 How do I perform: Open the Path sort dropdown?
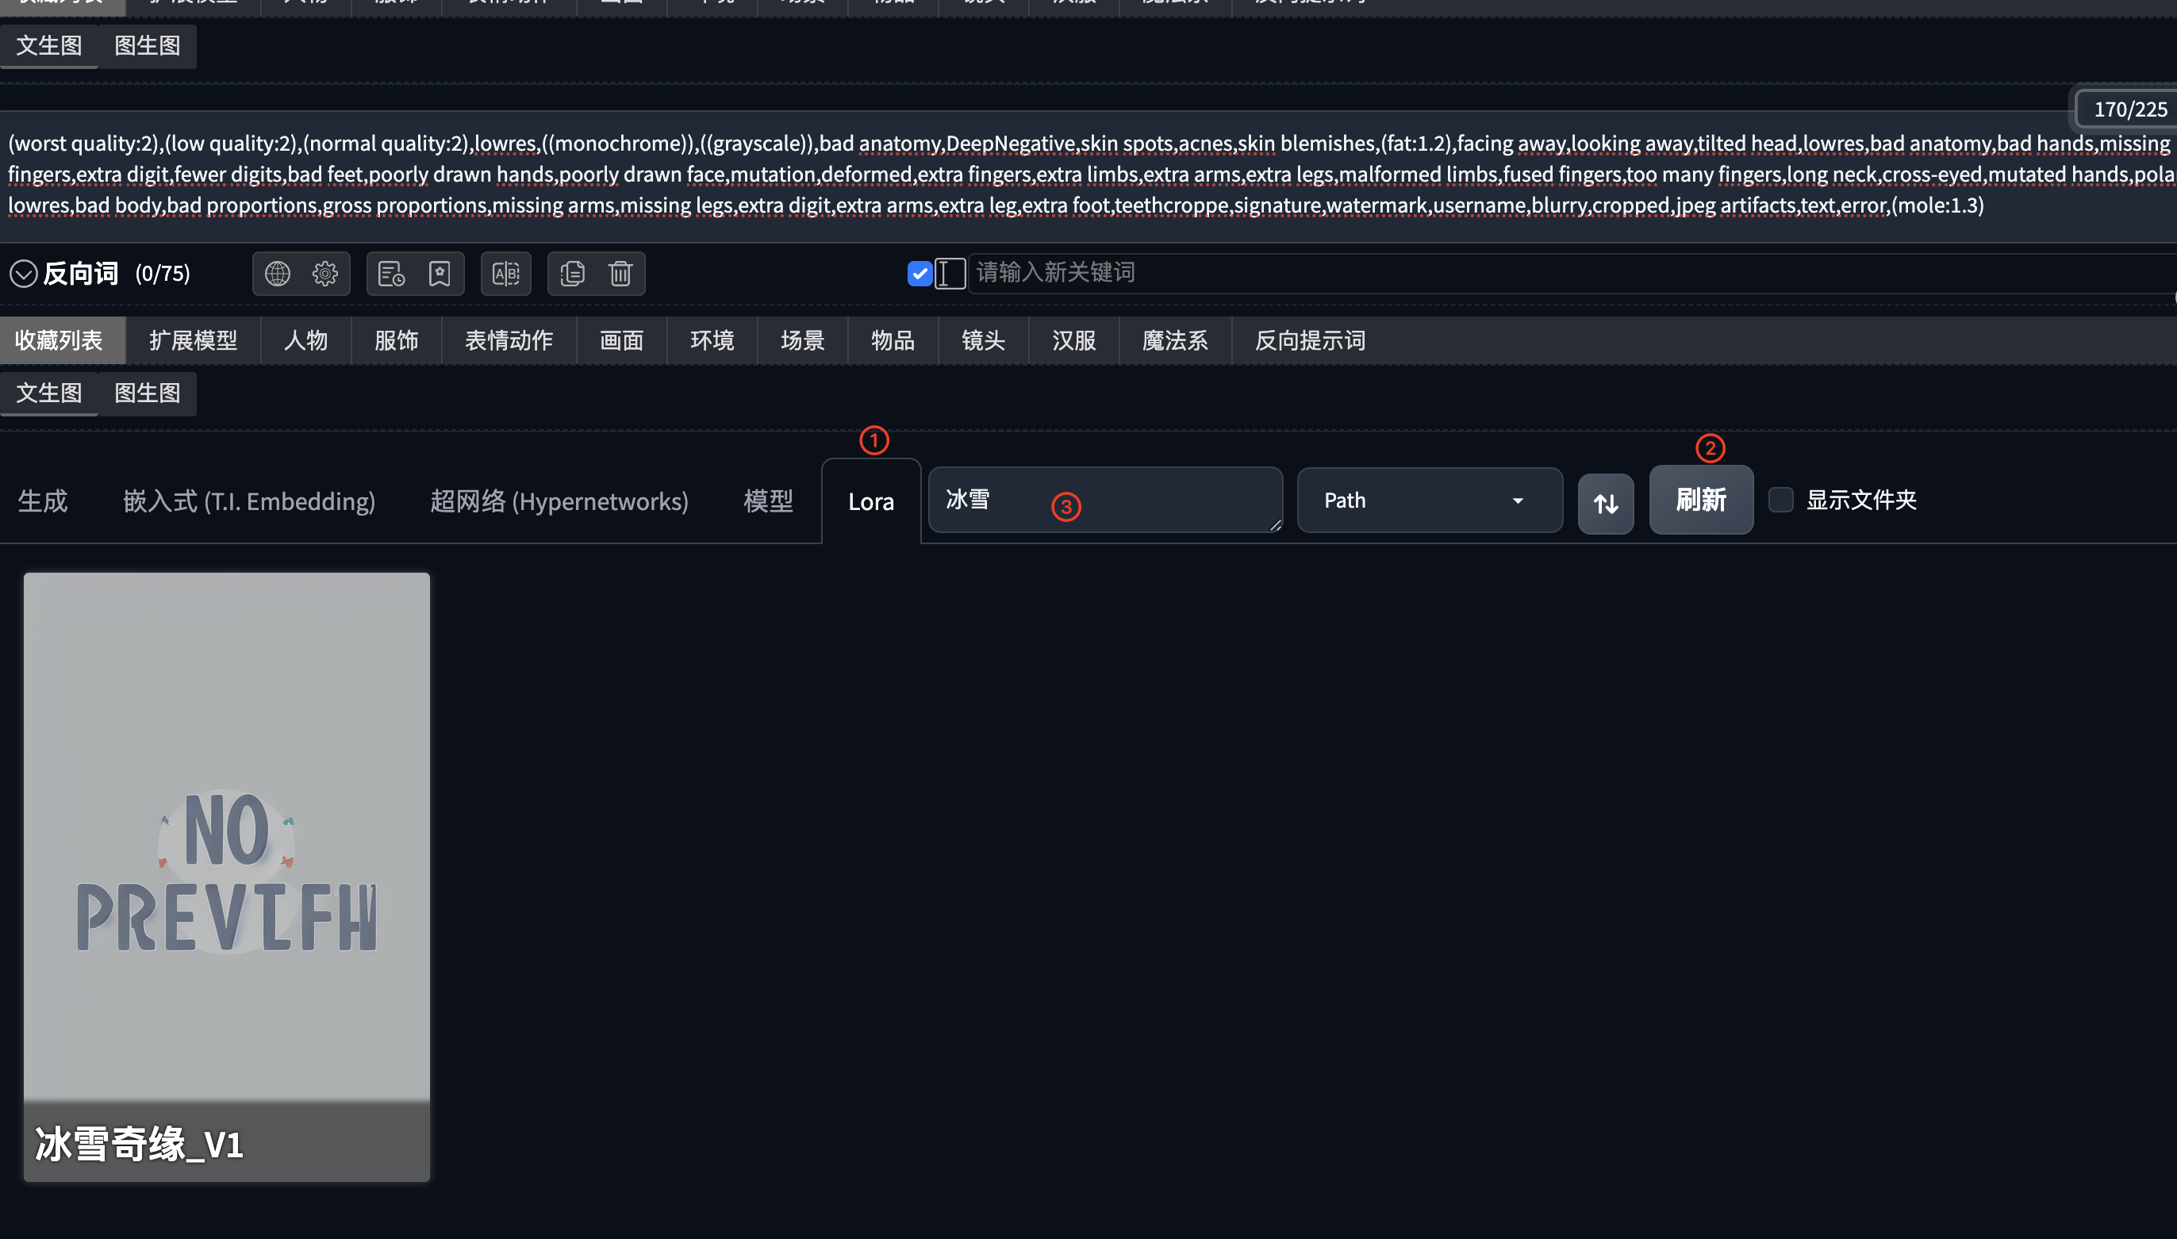coord(1429,501)
